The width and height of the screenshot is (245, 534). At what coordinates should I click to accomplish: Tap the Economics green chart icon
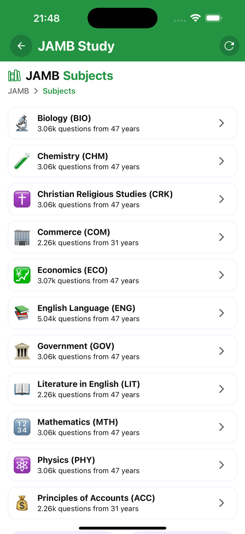[22, 275]
